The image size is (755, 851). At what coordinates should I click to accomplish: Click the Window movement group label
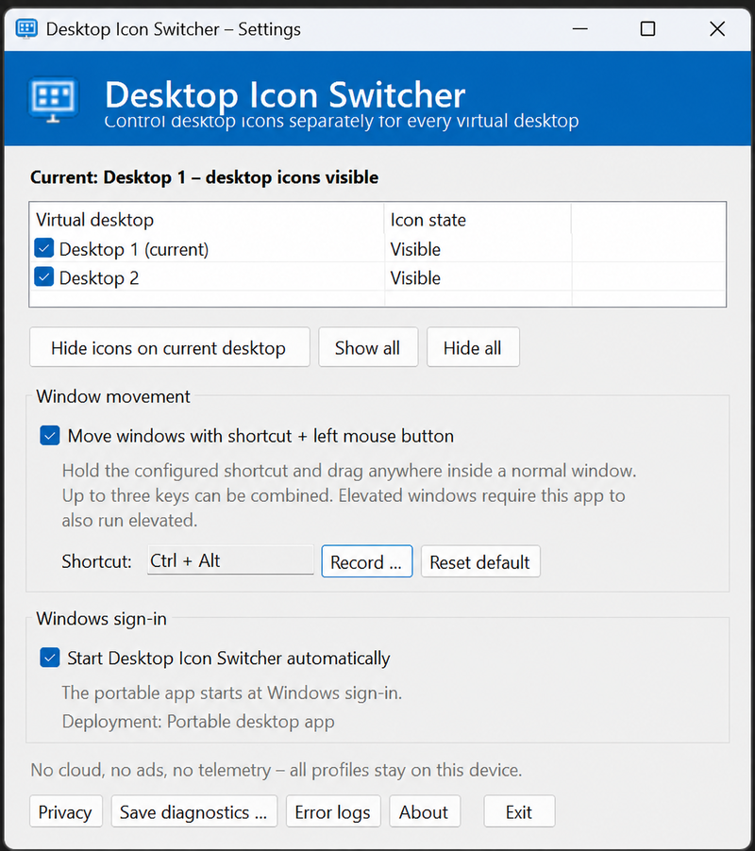[x=113, y=396]
